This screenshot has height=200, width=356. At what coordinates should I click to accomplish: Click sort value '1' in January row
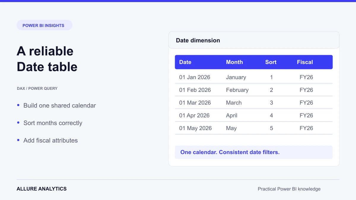pyautogui.click(x=271, y=77)
